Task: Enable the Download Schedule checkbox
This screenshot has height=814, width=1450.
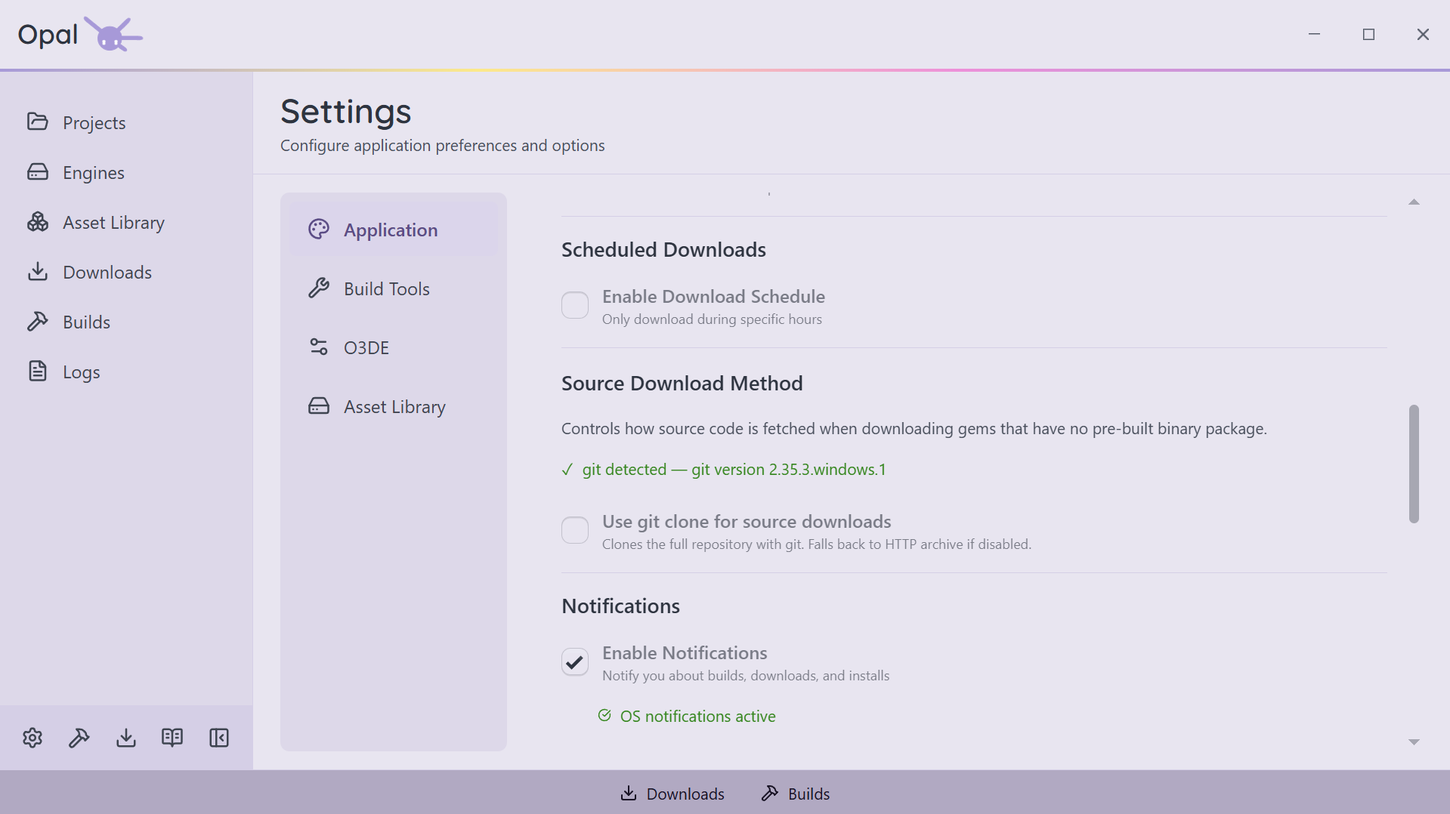Action: tap(575, 305)
